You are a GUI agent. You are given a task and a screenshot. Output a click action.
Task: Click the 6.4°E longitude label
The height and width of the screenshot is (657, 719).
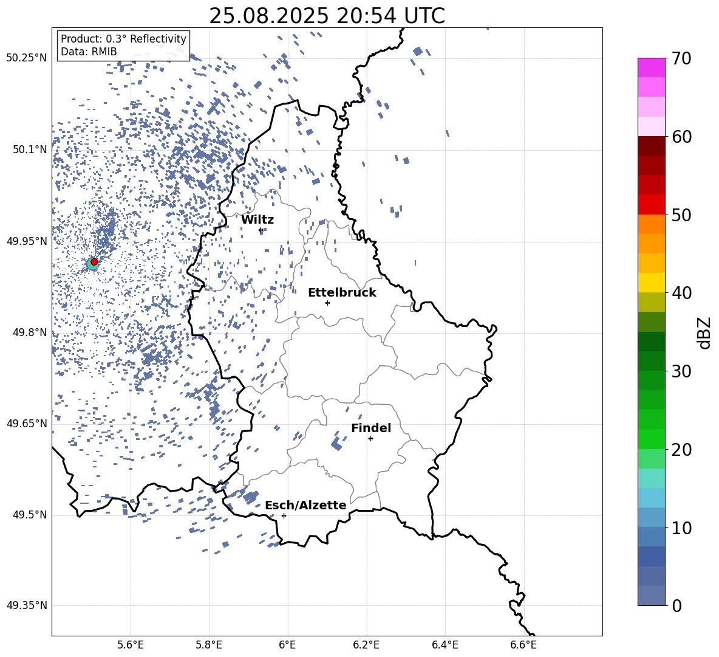pyautogui.click(x=445, y=645)
